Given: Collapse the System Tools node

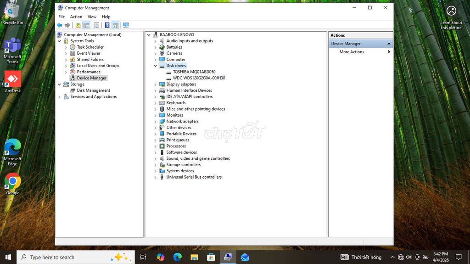Looking at the screenshot, I should click(59, 41).
